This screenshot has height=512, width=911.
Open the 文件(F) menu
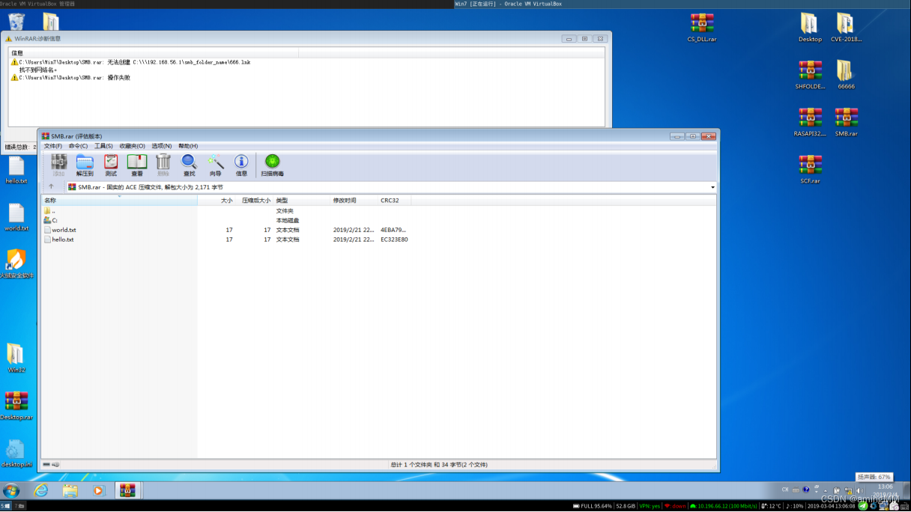pos(53,146)
